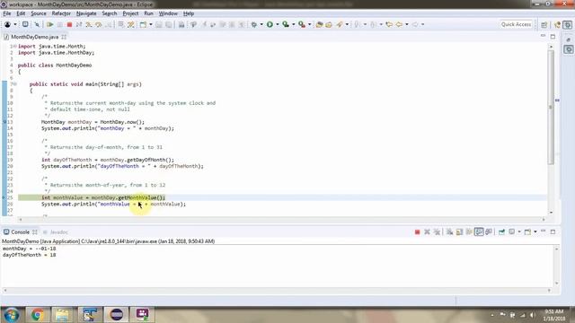This screenshot has height=323, width=575.
Task: Click the Suspend button in main toolbar
Action: (x=60, y=24)
